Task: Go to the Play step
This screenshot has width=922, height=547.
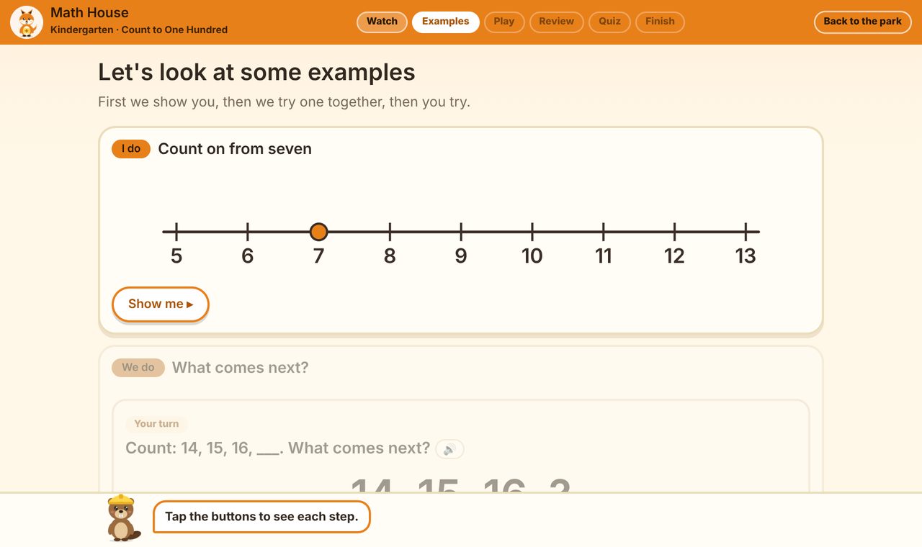Action: pos(504,22)
